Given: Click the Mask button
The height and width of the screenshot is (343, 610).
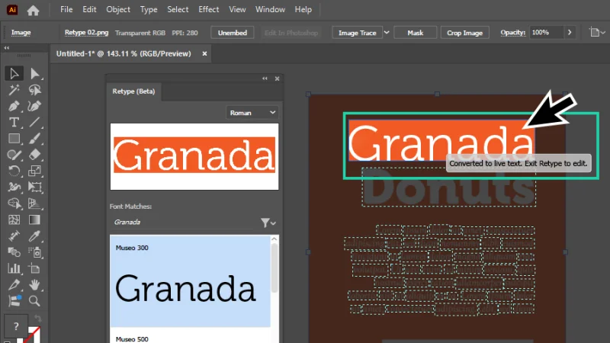Looking at the screenshot, I should pyautogui.click(x=415, y=33).
